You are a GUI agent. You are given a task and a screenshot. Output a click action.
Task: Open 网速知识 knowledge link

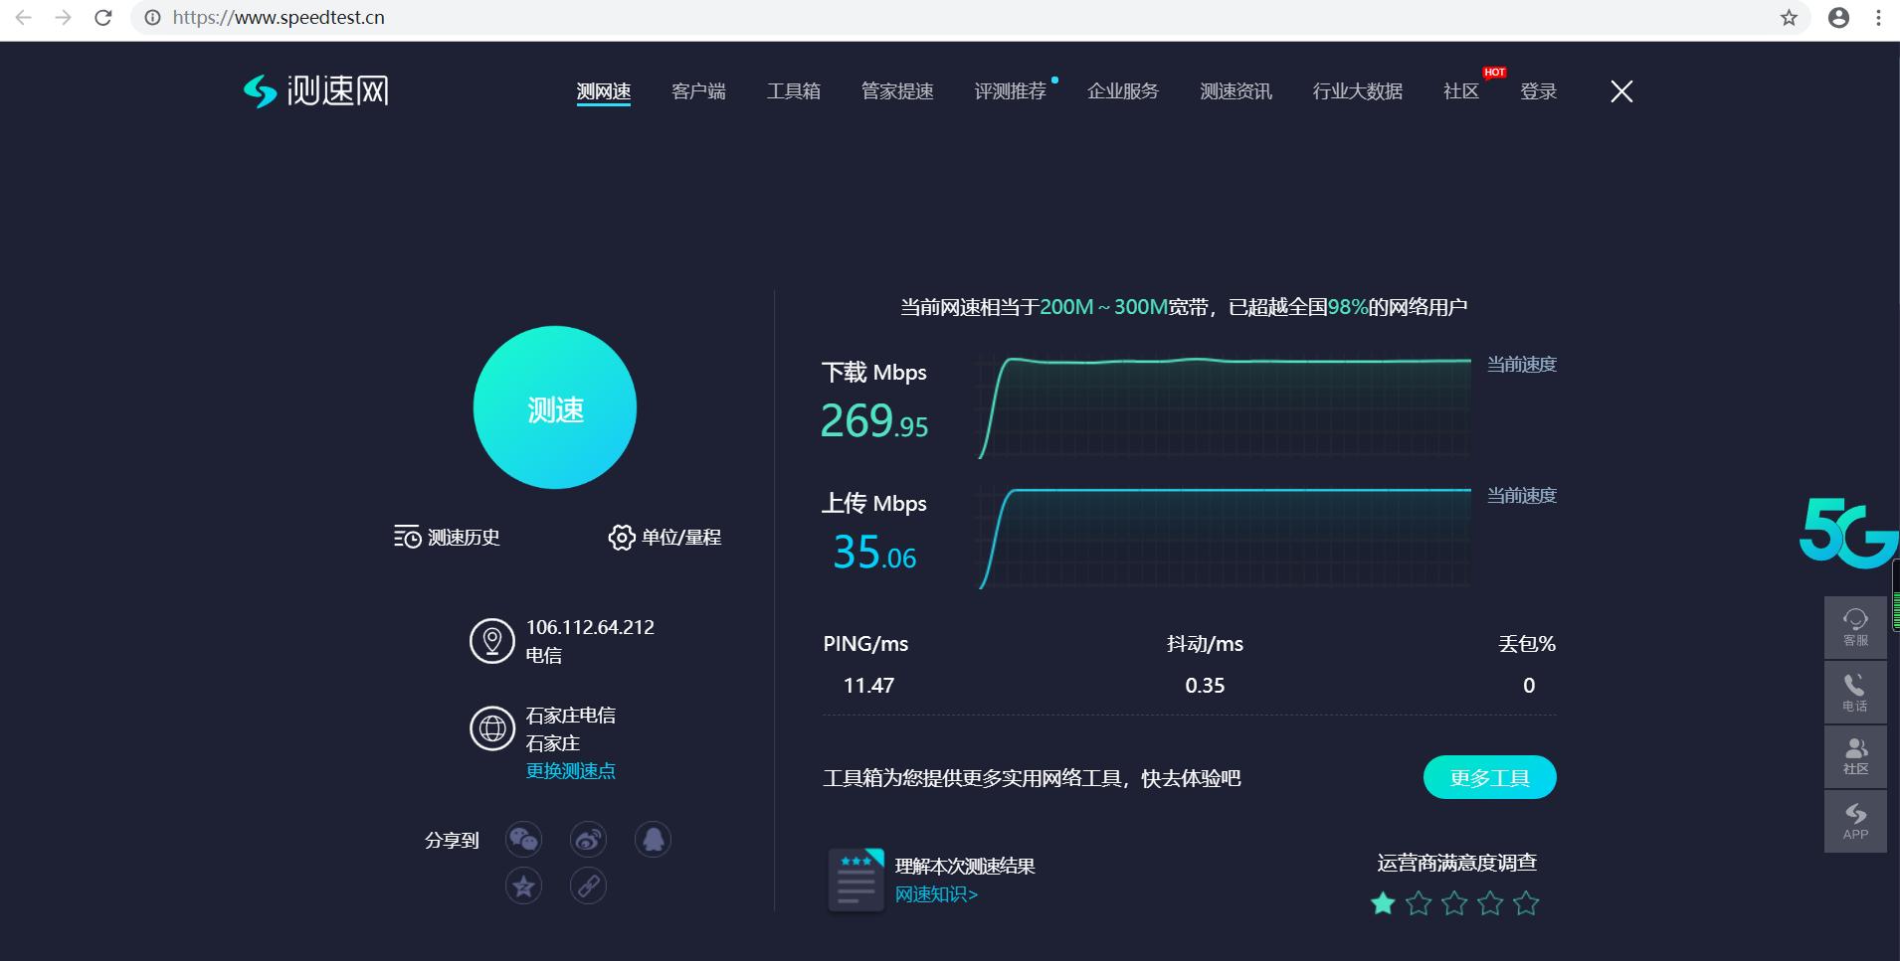(933, 894)
